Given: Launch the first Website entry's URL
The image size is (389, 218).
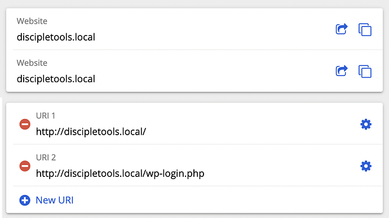Looking at the screenshot, I should pyautogui.click(x=342, y=29).
